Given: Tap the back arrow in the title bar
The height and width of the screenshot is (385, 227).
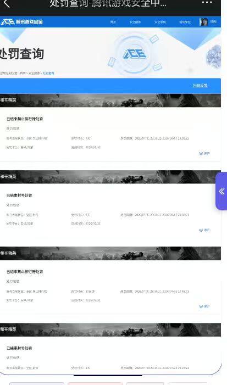Looking at the screenshot, I should tap(7, 3).
